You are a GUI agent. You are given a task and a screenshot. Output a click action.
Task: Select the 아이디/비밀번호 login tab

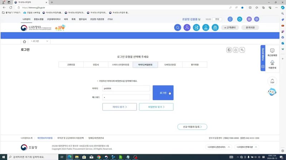tap(145, 65)
